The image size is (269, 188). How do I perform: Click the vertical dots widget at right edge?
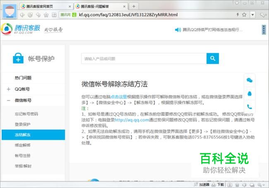pyautogui.click(x=264, y=30)
